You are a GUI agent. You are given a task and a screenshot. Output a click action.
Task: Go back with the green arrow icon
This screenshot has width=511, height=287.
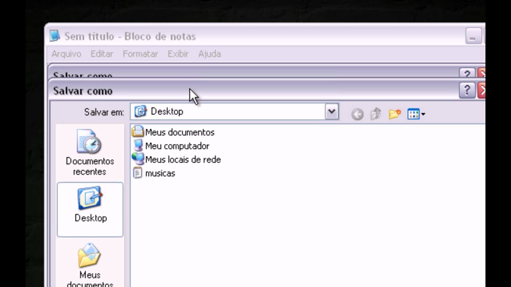(357, 114)
